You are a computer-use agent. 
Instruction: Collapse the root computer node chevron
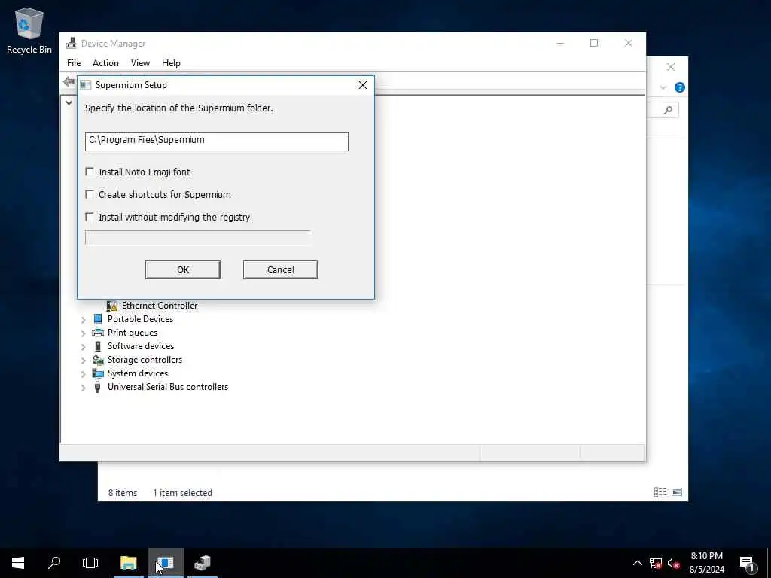click(x=69, y=102)
